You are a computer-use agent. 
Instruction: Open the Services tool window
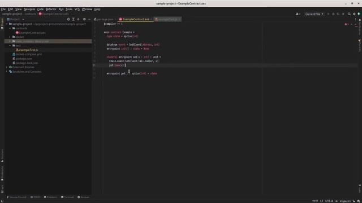83,197
